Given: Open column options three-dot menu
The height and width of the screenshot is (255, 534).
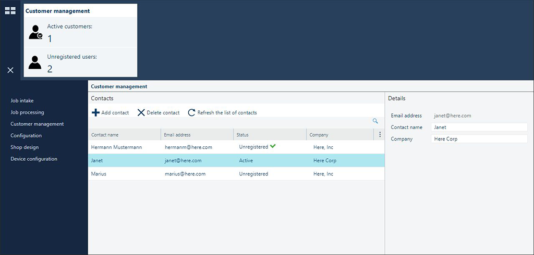Looking at the screenshot, I should [x=380, y=135].
